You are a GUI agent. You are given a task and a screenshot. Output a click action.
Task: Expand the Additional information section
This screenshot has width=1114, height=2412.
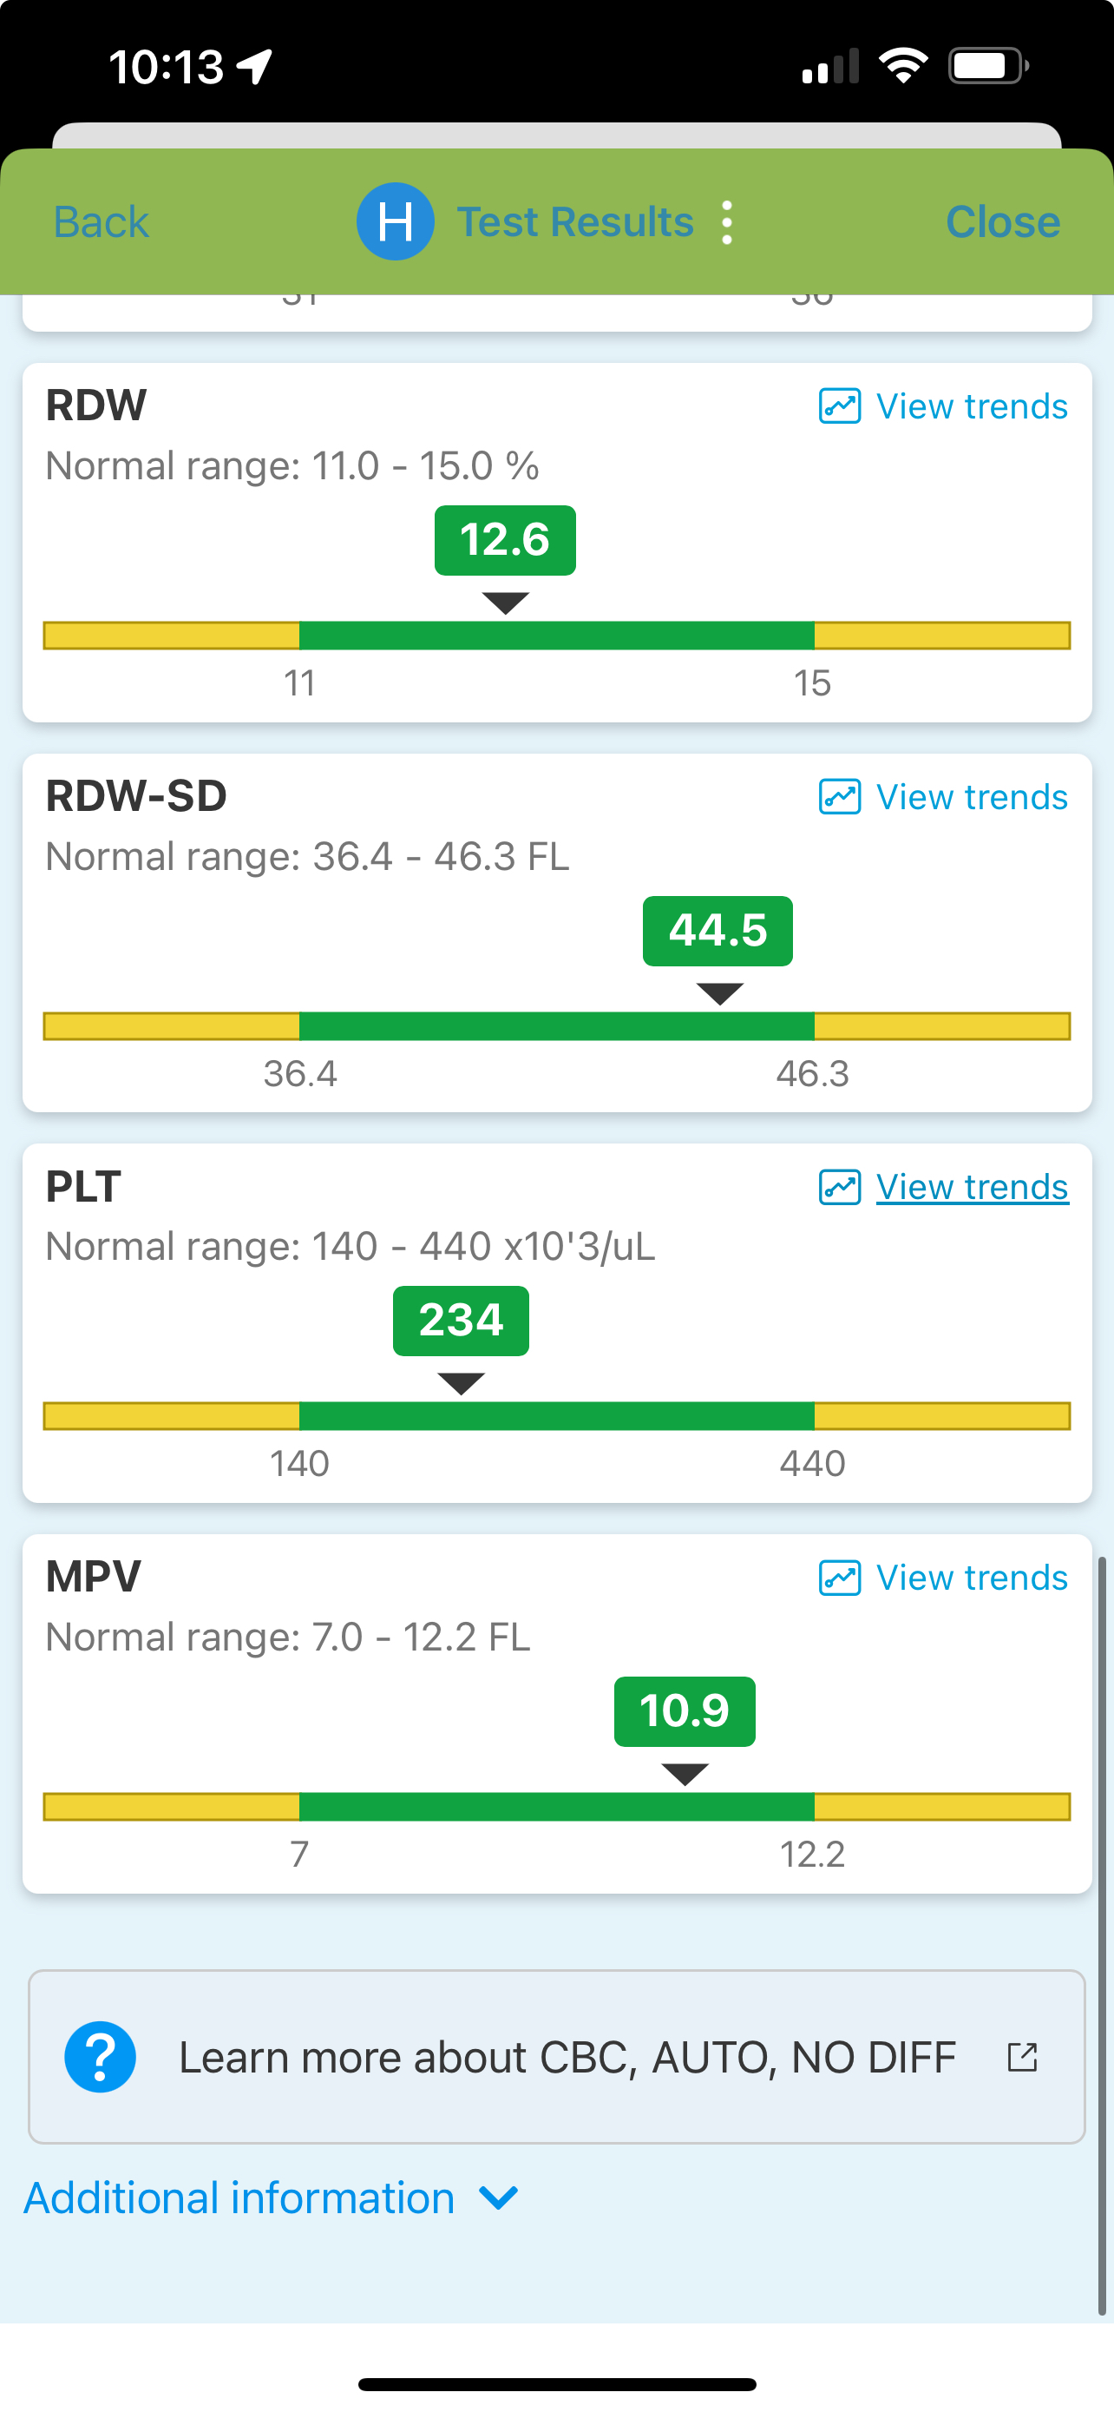tap(239, 2198)
